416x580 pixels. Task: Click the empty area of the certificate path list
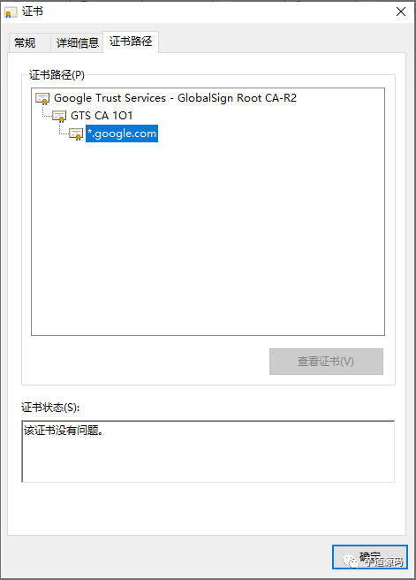pos(208,237)
